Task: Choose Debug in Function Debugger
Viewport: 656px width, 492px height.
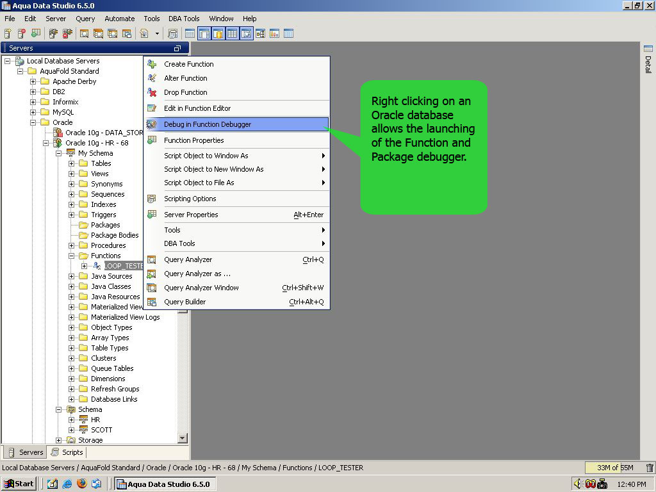Action: (x=237, y=124)
